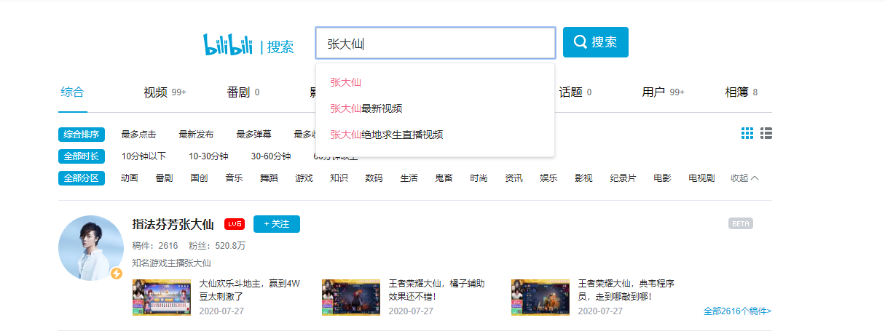Select the 全部分区 category filter

pos(82,178)
